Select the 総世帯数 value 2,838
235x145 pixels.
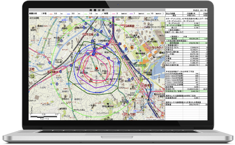click(x=191, y=87)
